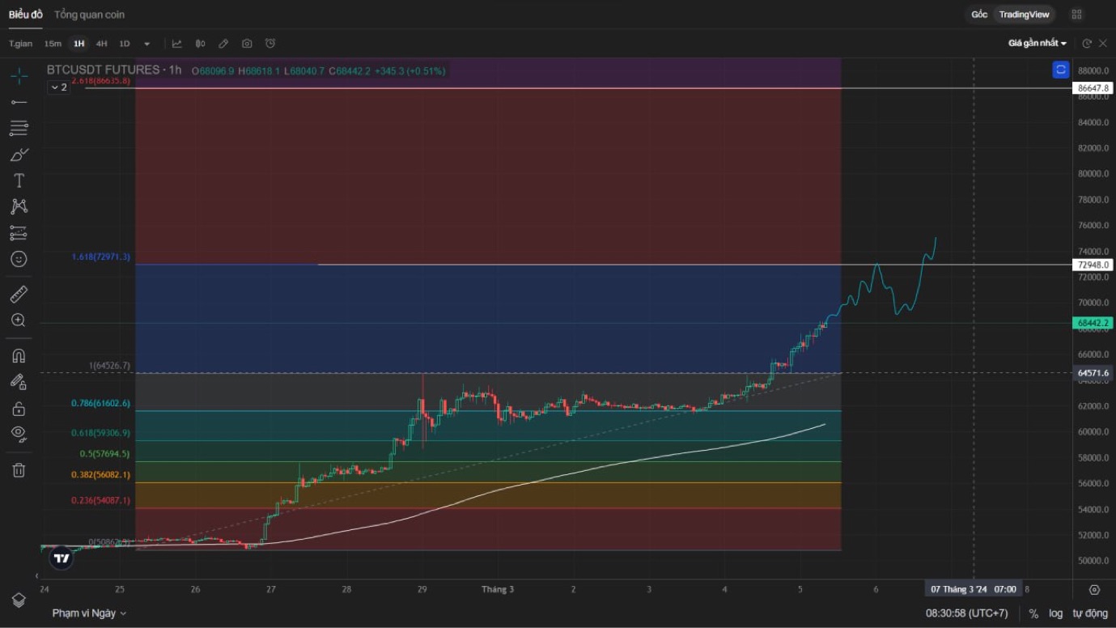This screenshot has height=628, width=1116.
Task: Open the emoji icons tool
Action: [19, 259]
